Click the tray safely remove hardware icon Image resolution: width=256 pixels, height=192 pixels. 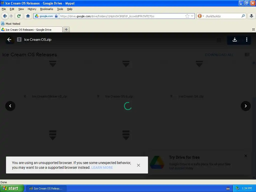[x=237, y=188]
